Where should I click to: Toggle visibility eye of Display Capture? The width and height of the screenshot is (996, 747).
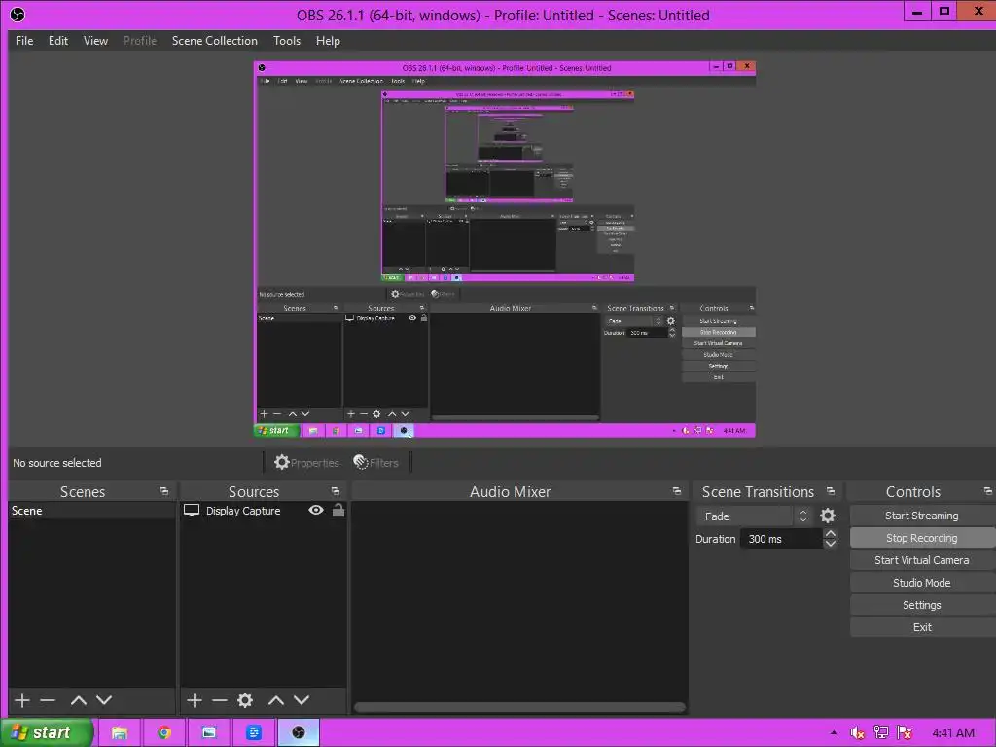(x=316, y=510)
